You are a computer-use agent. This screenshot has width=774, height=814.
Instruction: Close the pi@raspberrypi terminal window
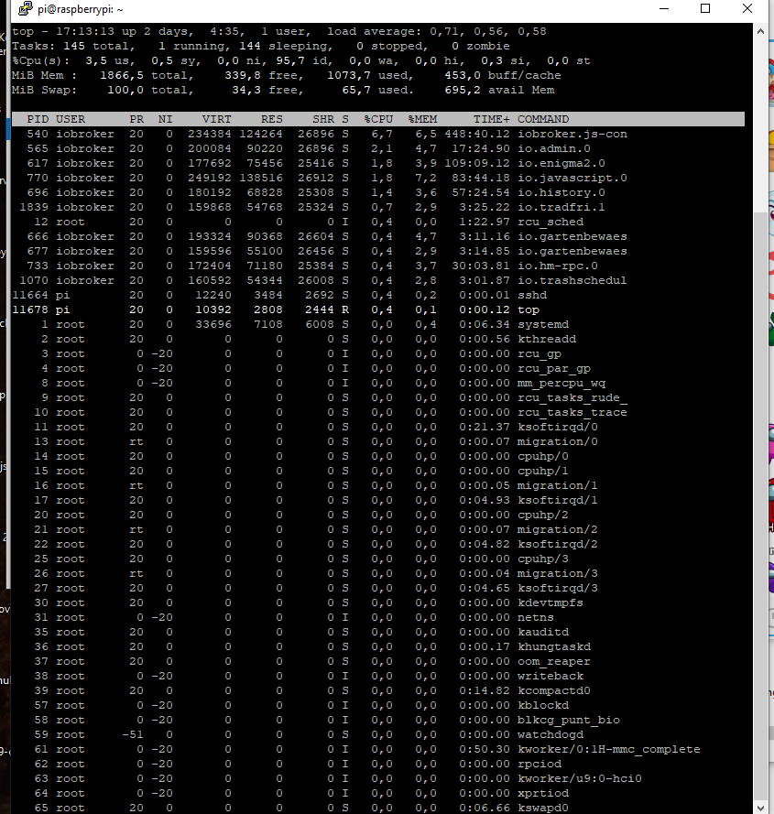[747, 8]
